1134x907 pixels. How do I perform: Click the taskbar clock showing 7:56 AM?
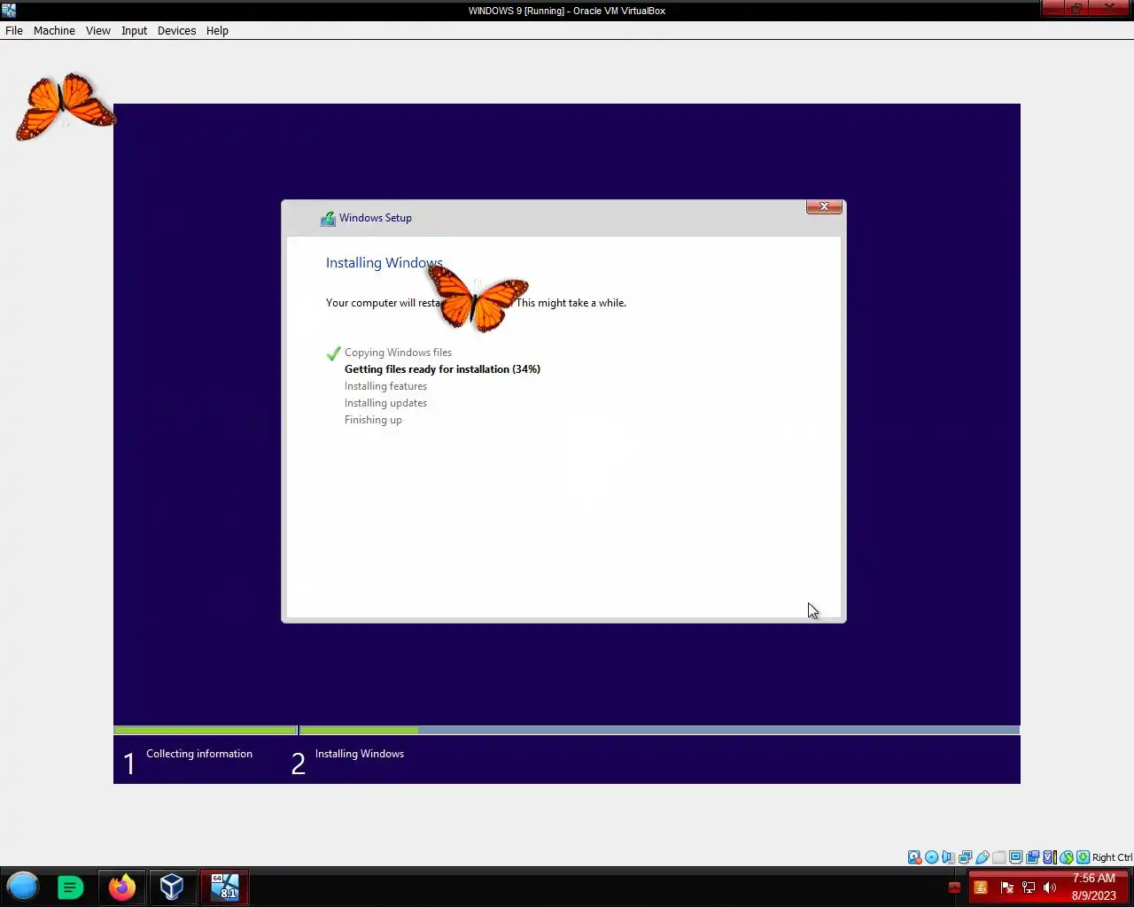1093,887
